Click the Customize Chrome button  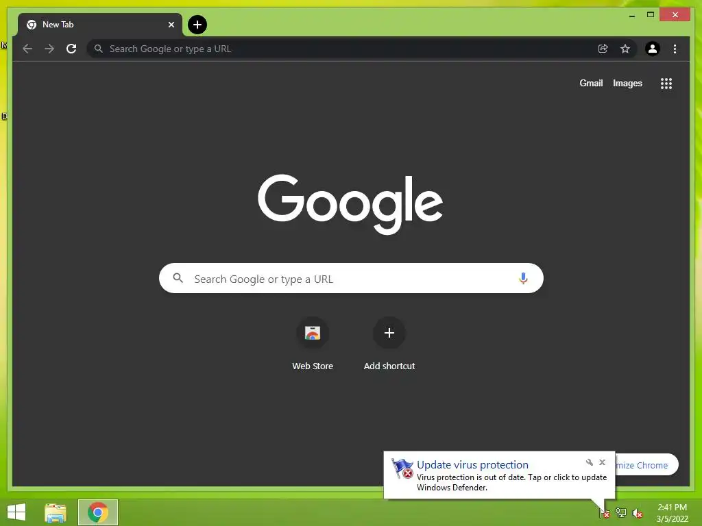646,465
